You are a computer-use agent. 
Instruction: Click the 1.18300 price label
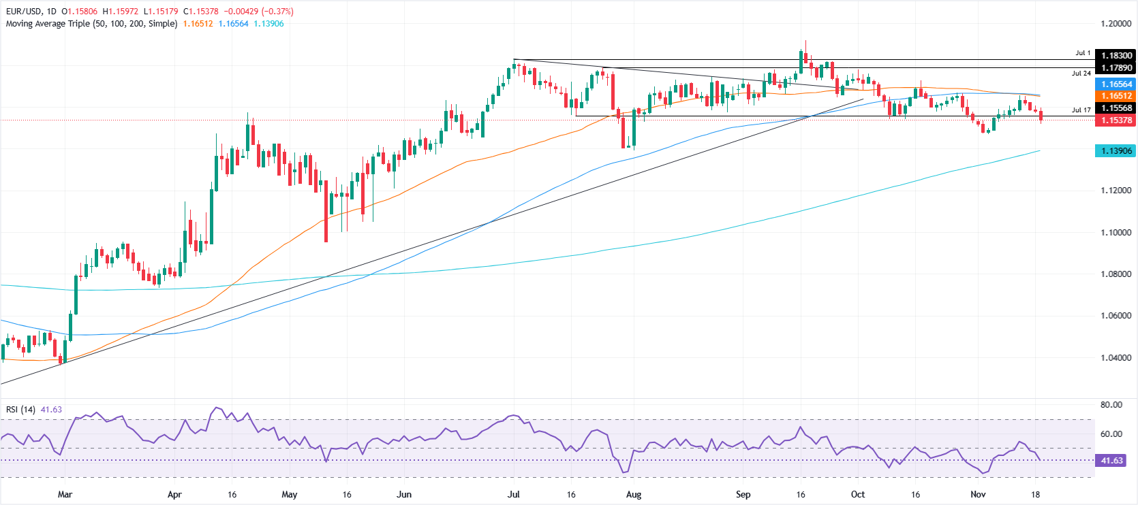1116,56
